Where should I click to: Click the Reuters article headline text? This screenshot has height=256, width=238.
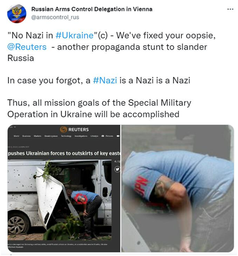[x=64, y=153]
